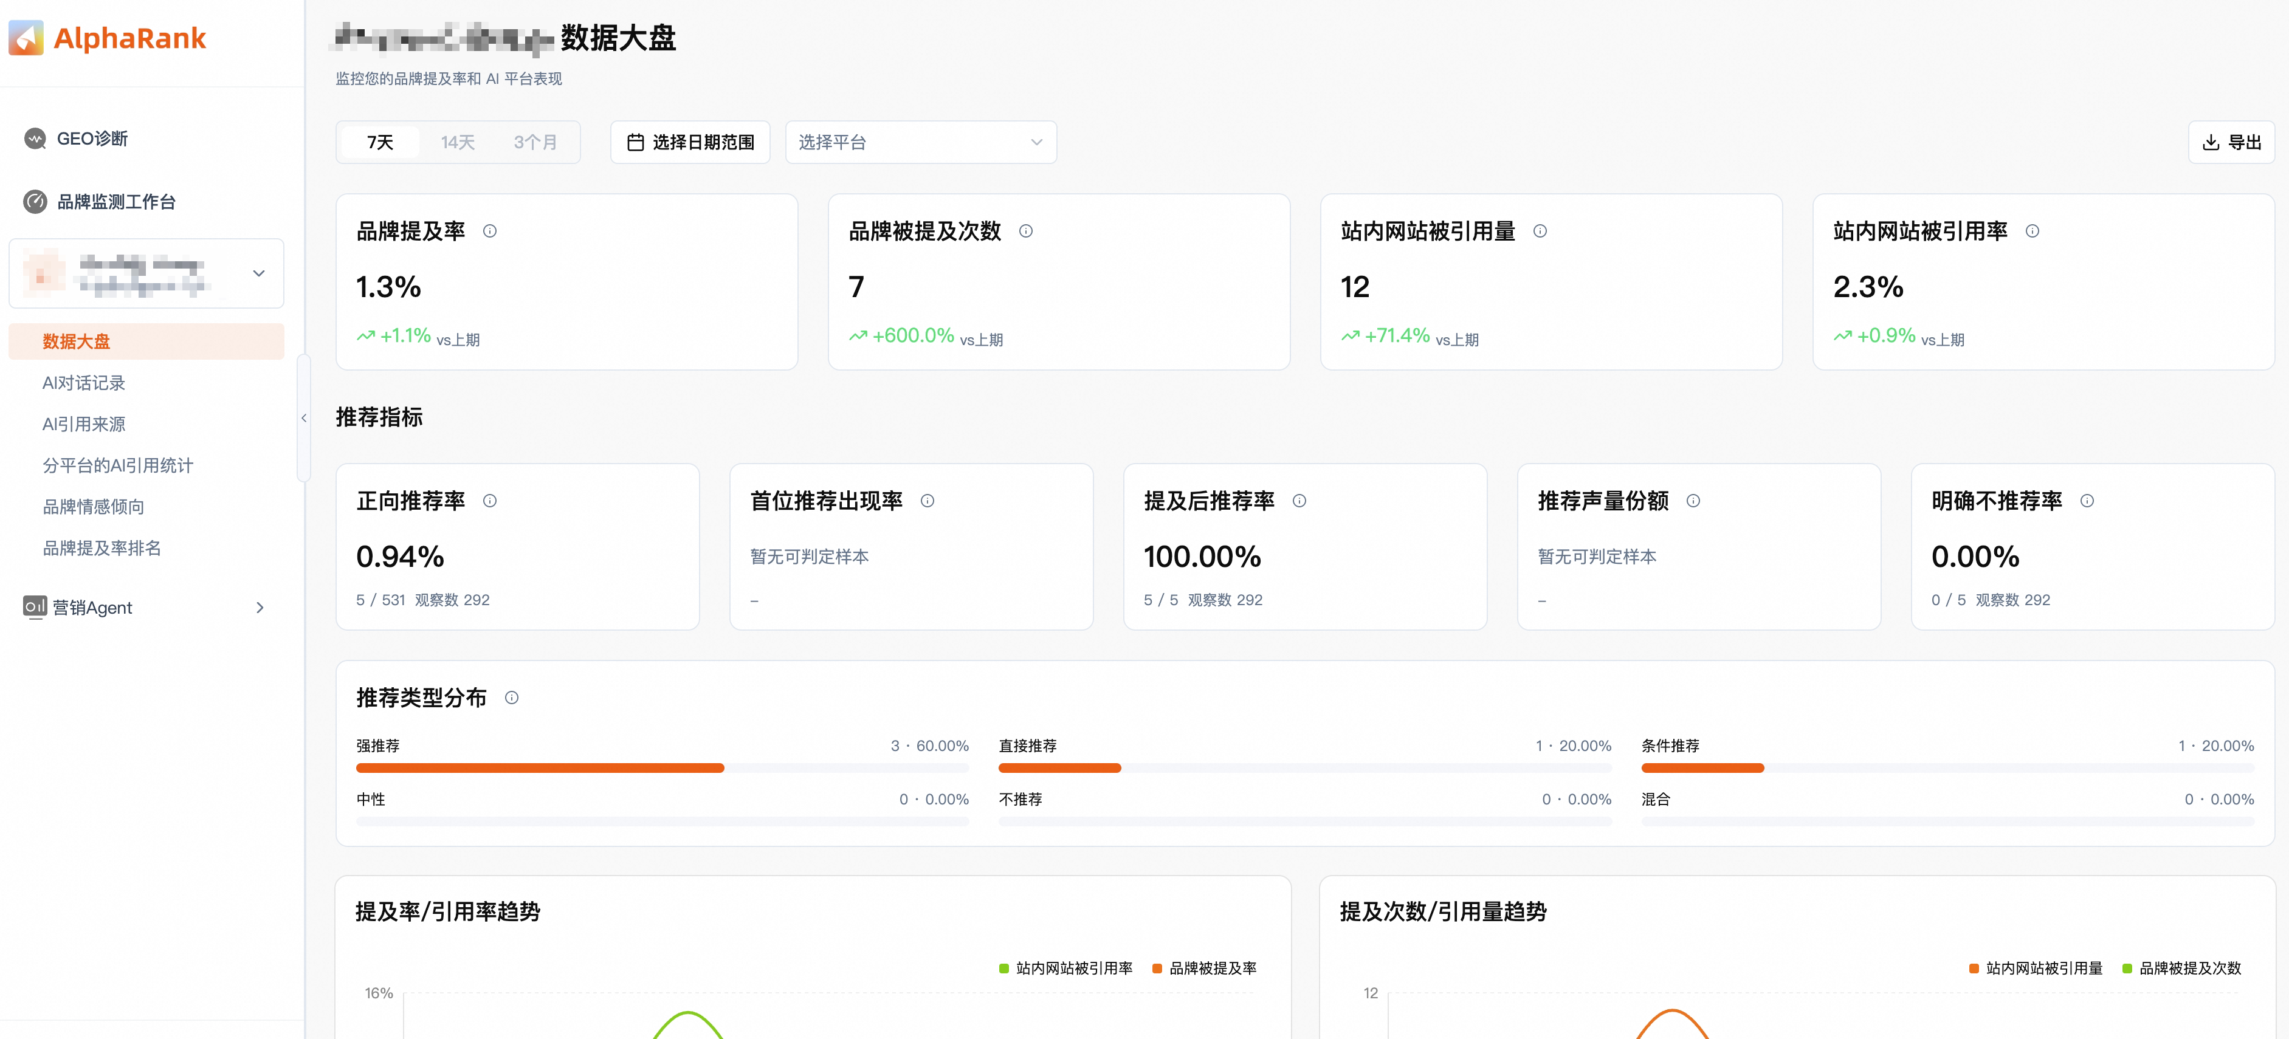Show info for 站内网站被引用量
The image size is (2289, 1039).
[1540, 231]
